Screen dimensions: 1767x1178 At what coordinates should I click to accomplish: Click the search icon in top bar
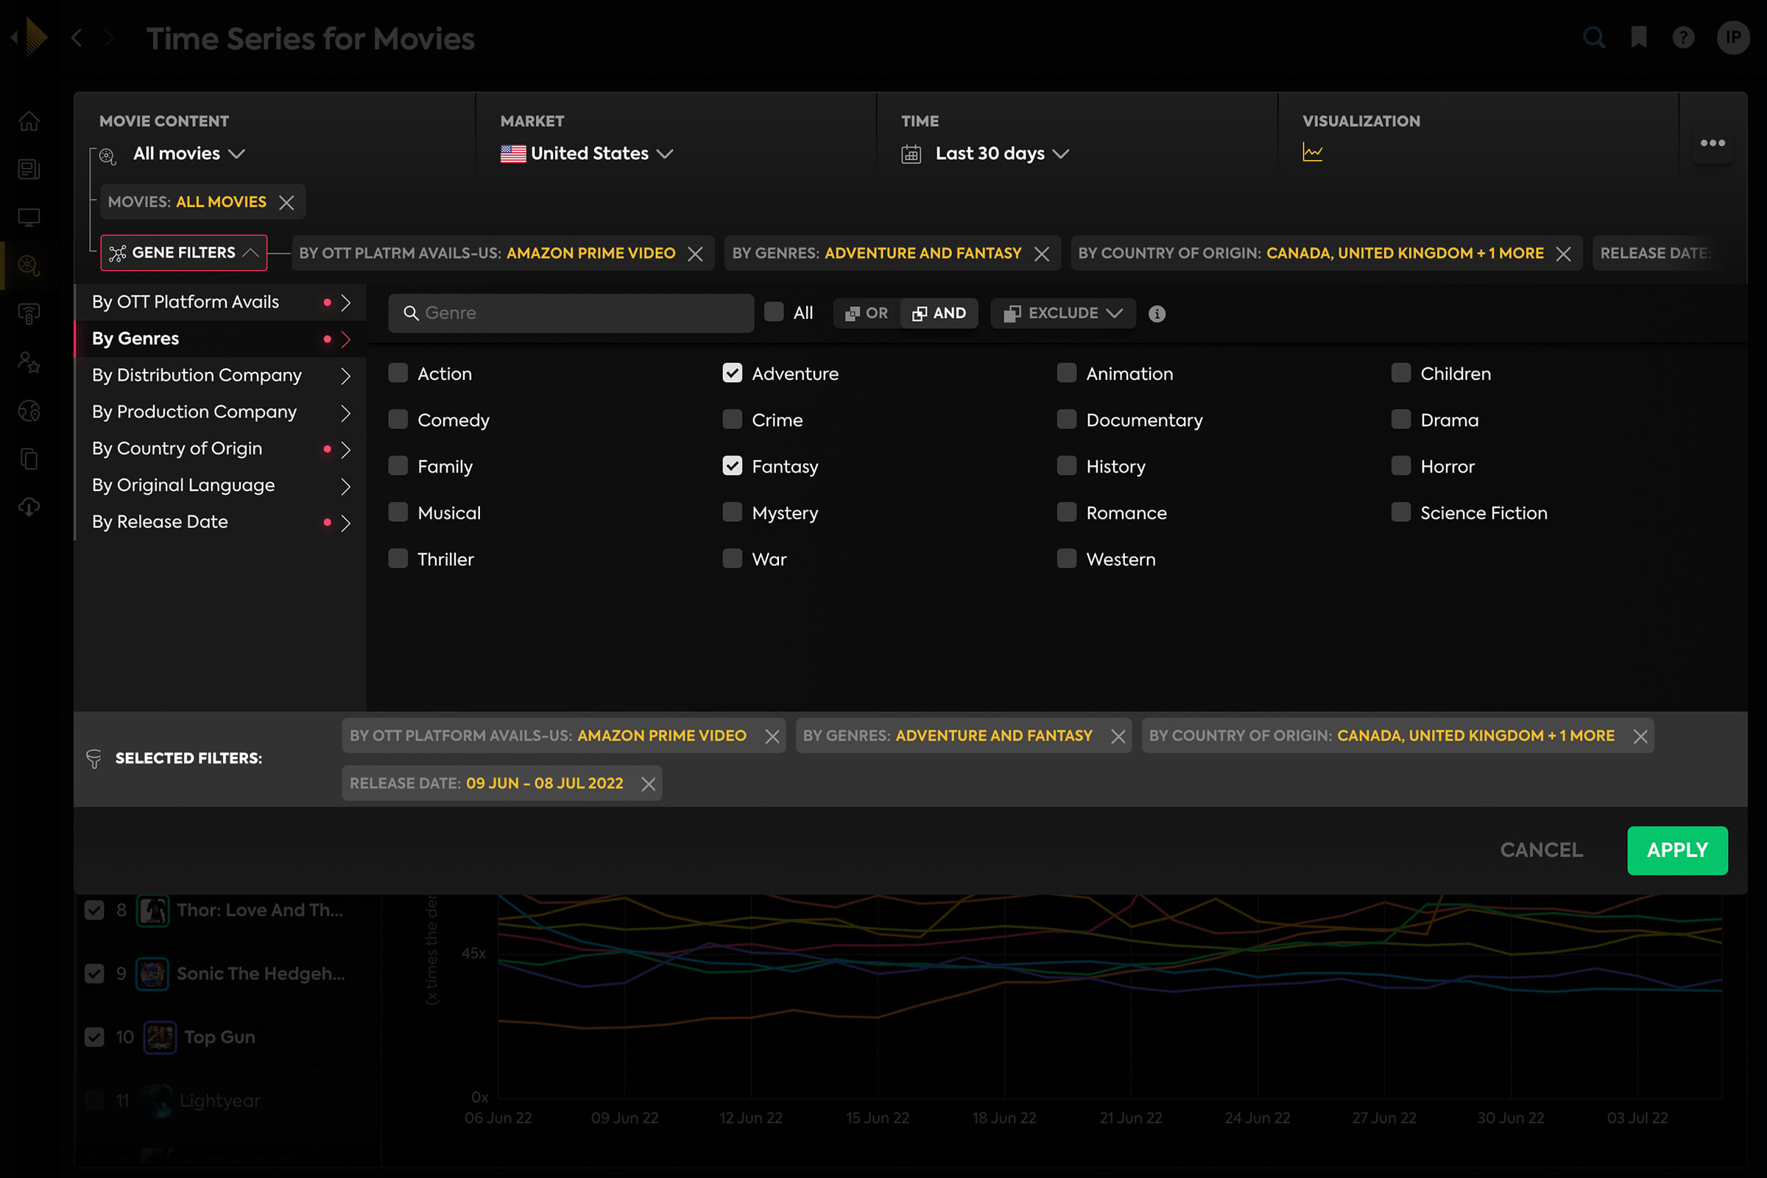click(x=1593, y=37)
